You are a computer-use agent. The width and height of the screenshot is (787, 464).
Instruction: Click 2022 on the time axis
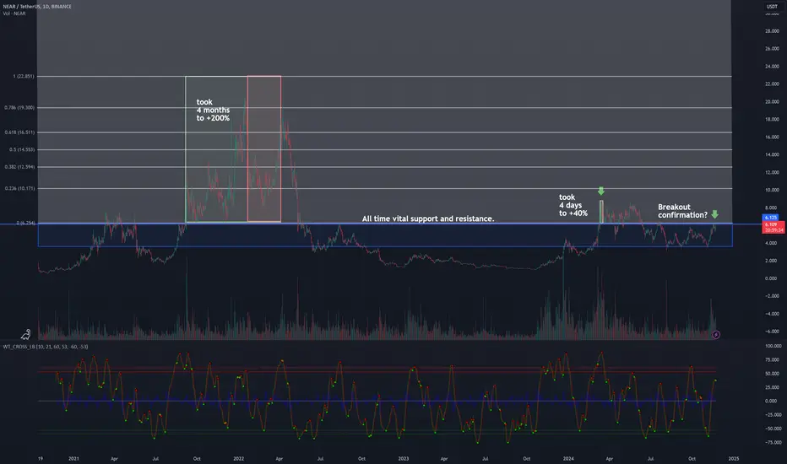point(238,458)
